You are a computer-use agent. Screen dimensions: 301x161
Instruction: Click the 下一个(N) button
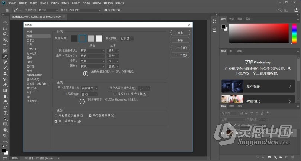click(x=180, y=55)
